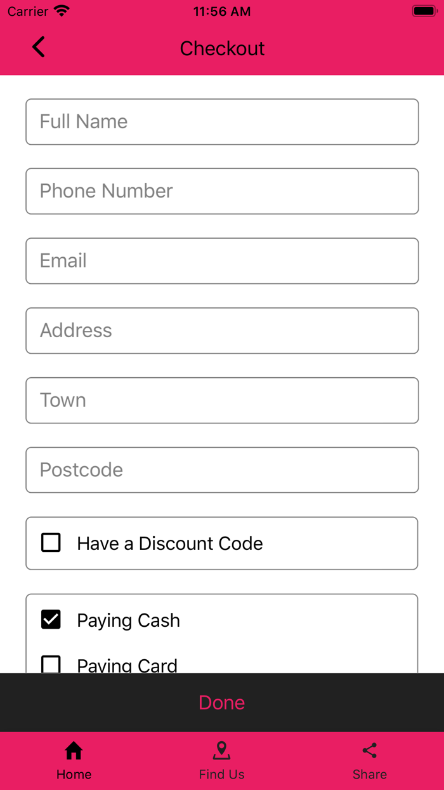The width and height of the screenshot is (444, 790).
Task: Tap the Find Us map pin icon
Action: 221,751
